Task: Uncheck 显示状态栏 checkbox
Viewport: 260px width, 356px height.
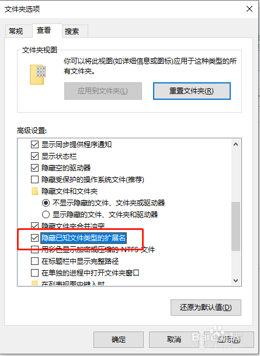Action: (x=34, y=156)
